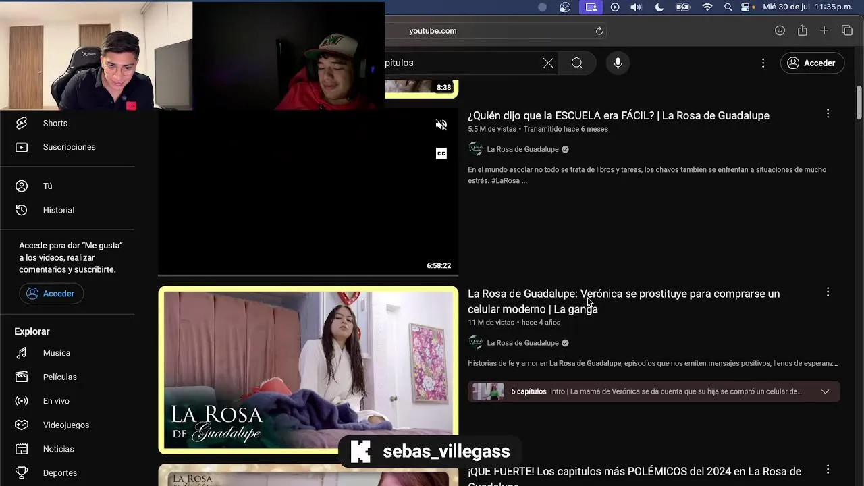Screen dimensions: 864x486
Task: Open YouTube settings three-dot menu near Acceder
Action: 763,63
